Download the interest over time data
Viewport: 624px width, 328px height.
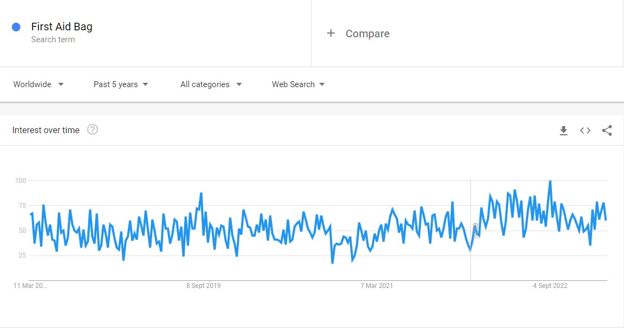click(x=563, y=130)
